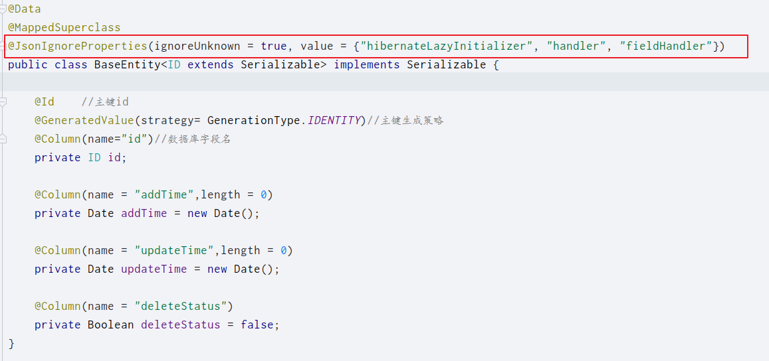This screenshot has width=769, height=361.
Task: Click the extends keyword in class declaration
Action: [x=211, y=64]
